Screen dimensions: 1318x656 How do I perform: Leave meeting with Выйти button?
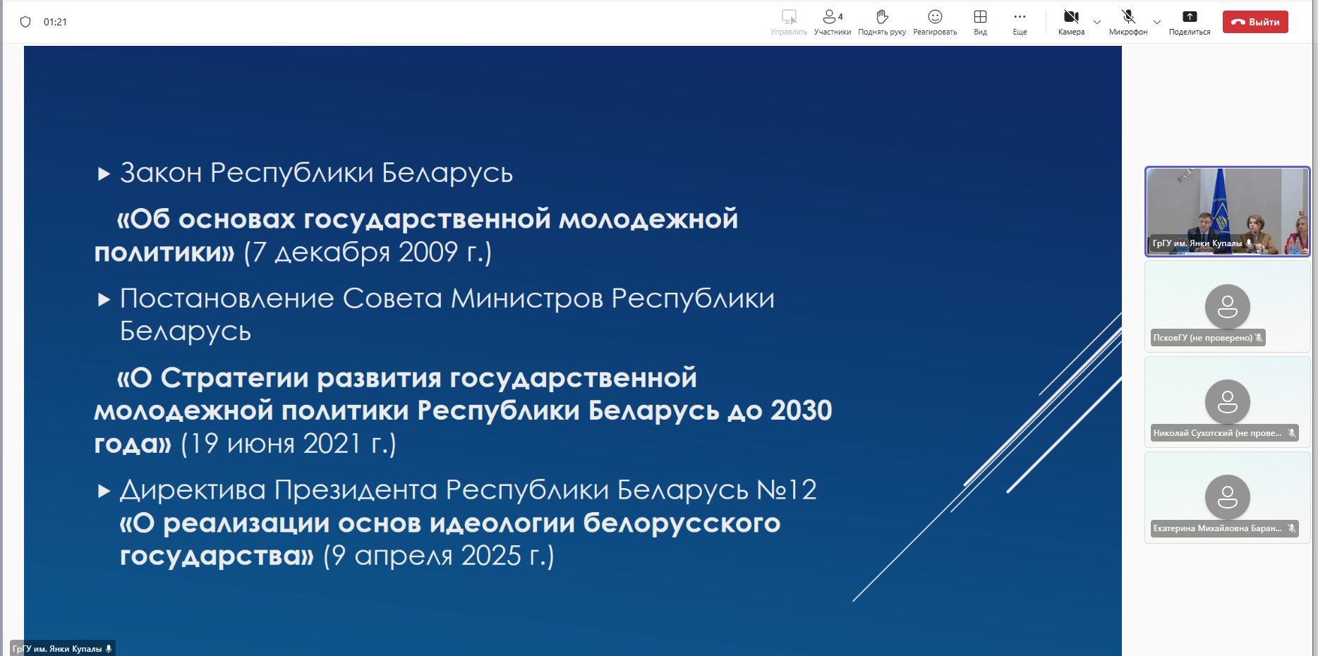tap(1255, 22)
